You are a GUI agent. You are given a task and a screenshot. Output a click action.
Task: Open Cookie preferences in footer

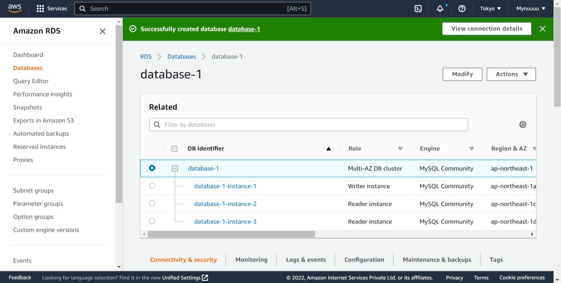click(x=522, y=277)
